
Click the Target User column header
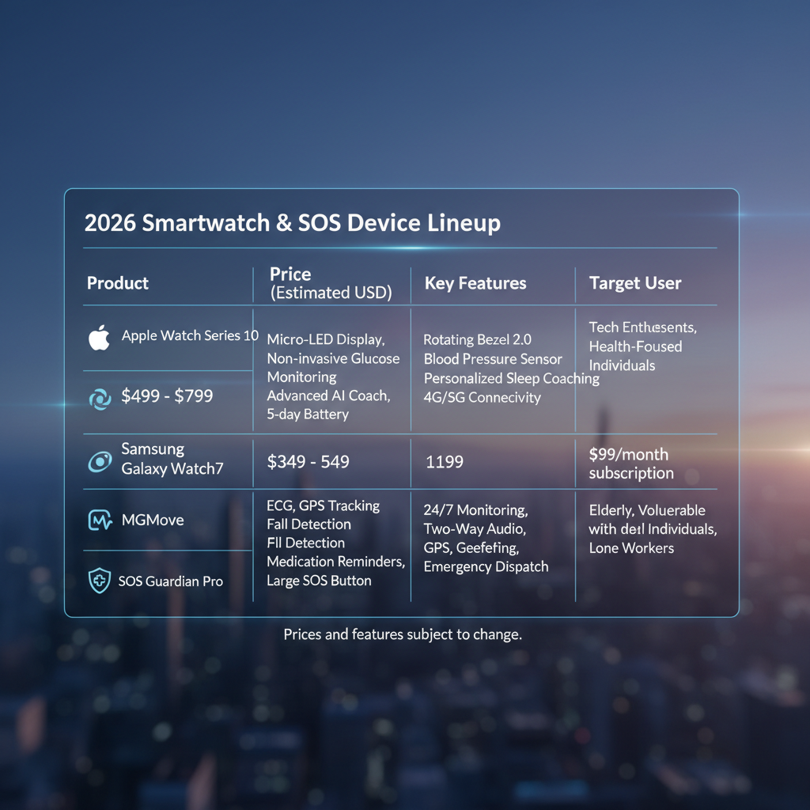[635, 283]
